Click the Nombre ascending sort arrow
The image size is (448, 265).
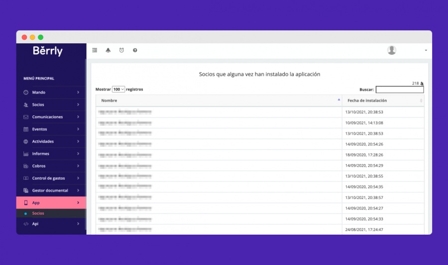pos(339,100)
